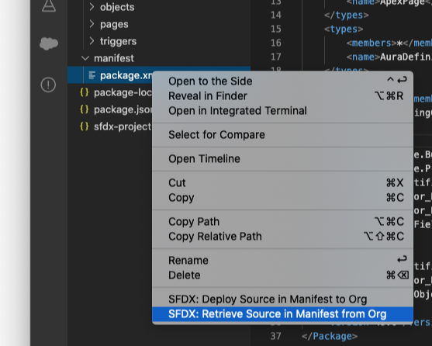Click the warning exclamation circle icon
Screen dimensions: 432x346
(48, 85)
